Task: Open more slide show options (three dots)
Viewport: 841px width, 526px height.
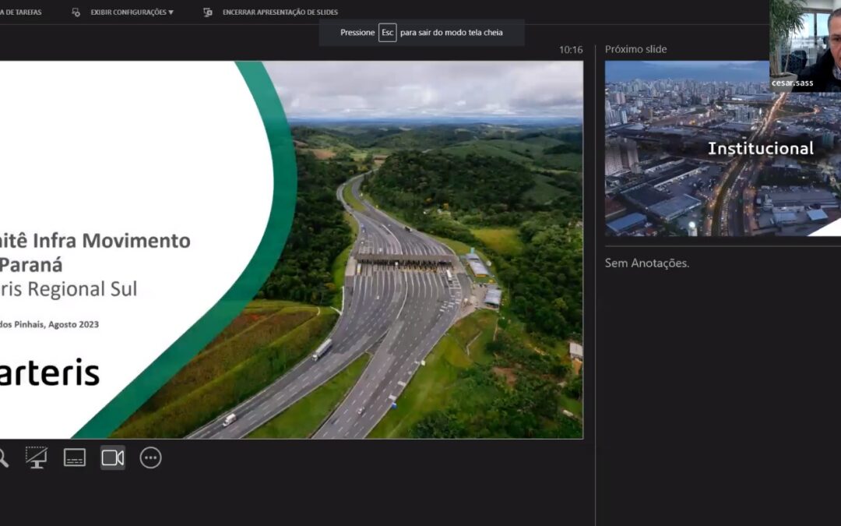Action: click(151, 458)
